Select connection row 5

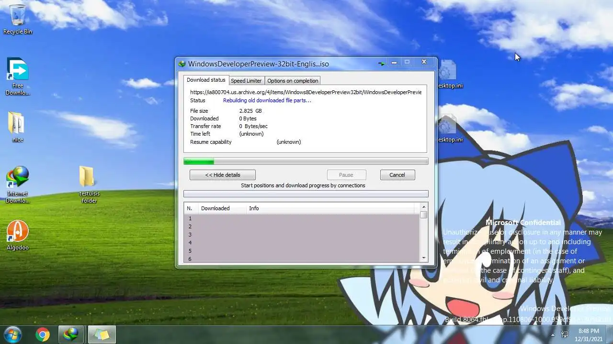point(302,251)
